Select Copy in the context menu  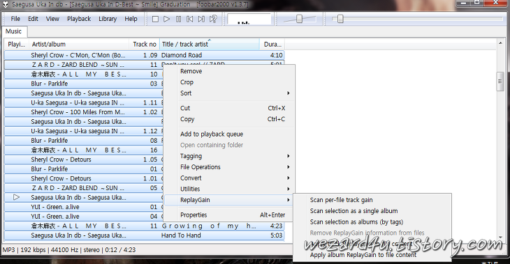click(229, 119)
